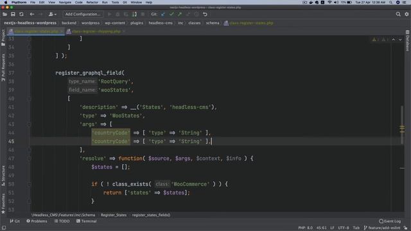This screenshot has width=411, height=231.
Task: Navigate back with the left arrow
Action: coord(31,14)
